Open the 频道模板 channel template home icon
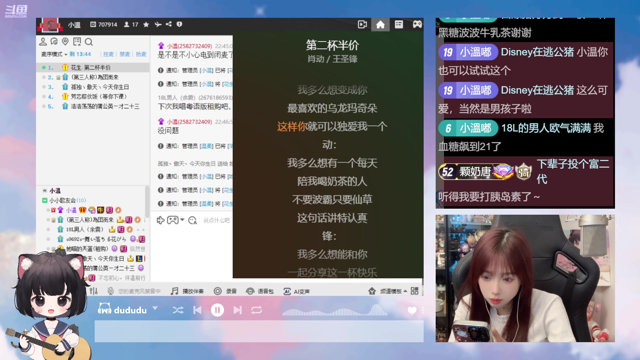 372,291
